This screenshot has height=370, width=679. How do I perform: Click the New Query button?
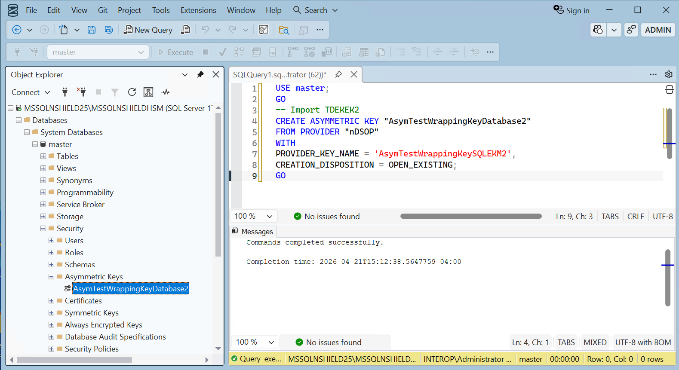[148, 30]
